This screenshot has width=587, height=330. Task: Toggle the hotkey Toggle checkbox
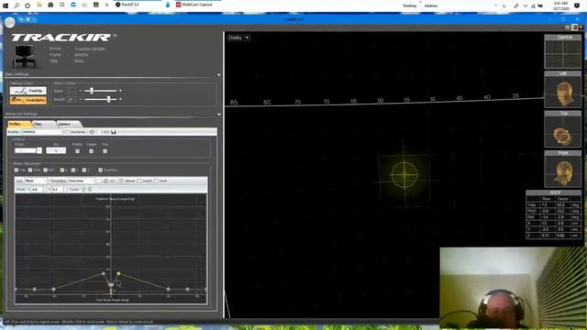tap(91, 151)
